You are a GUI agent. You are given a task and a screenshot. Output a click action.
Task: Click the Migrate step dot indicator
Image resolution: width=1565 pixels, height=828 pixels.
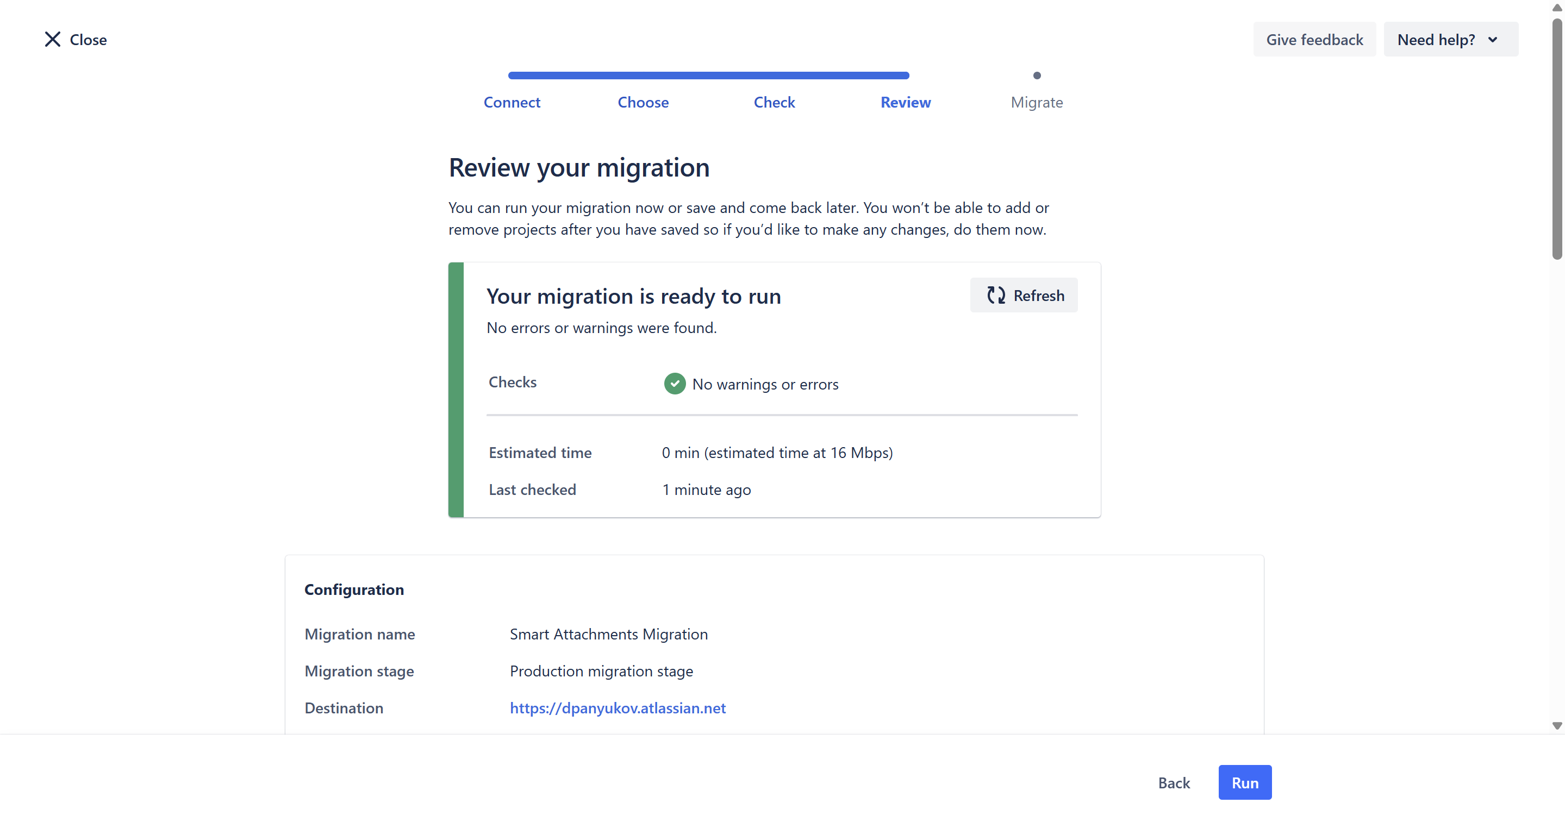(1037, 76)
